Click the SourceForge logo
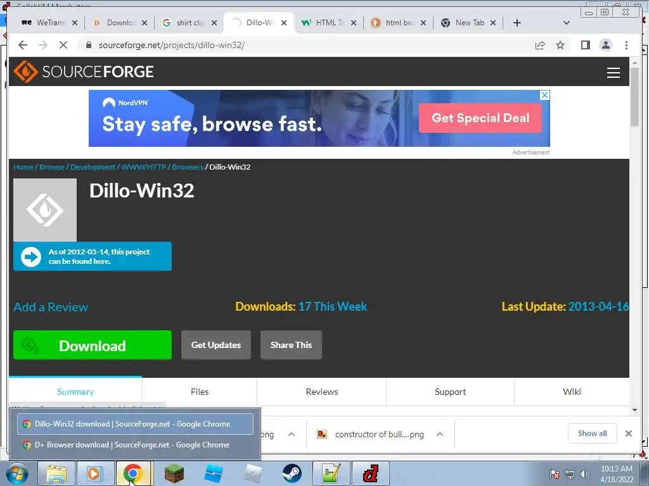This screenshot has height=486, width=649. point(84,72)
